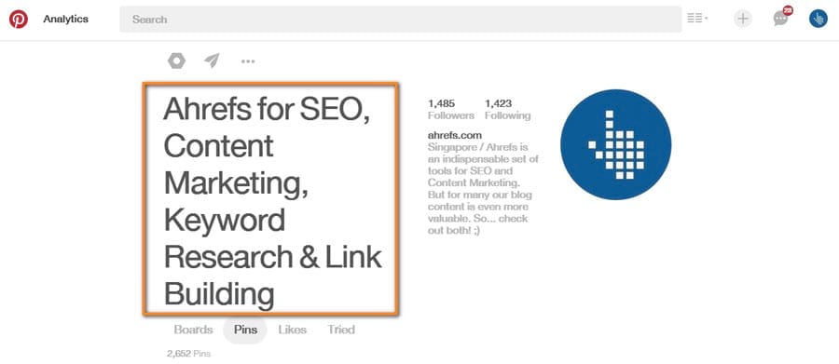Image resolution: width=839 pixels, height=364 pixels.
Task: Click the large Ahrefs profile picture
Action: coord(616,144)
